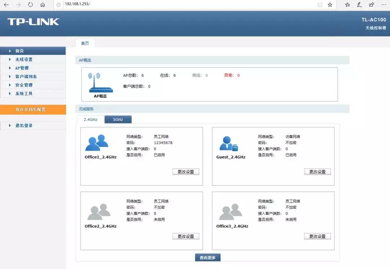
Task: Expand arrow beside 客户端列表
Action: click(x=10, y=77)
